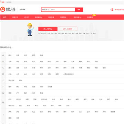Image resolution: width=124 pixels, height=124 pixels.
Task: Expand the 装修案例 menu arrow
Action: point(41,17)
